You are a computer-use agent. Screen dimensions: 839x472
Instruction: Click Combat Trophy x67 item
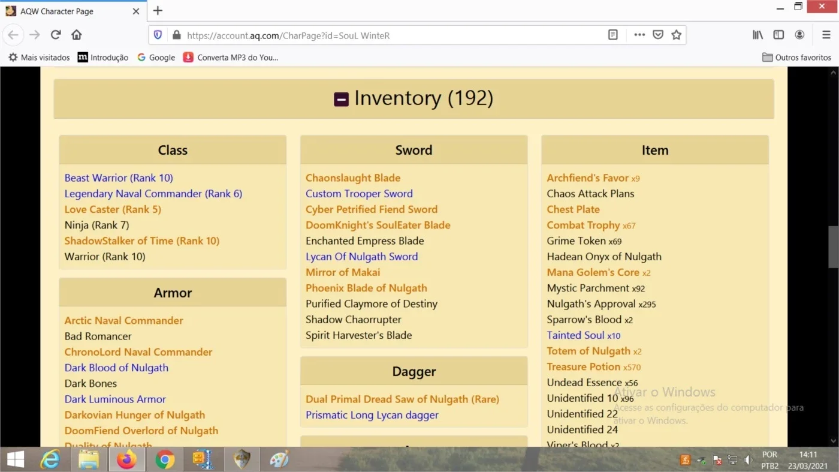pyautogui.click(x=591, y=225)
